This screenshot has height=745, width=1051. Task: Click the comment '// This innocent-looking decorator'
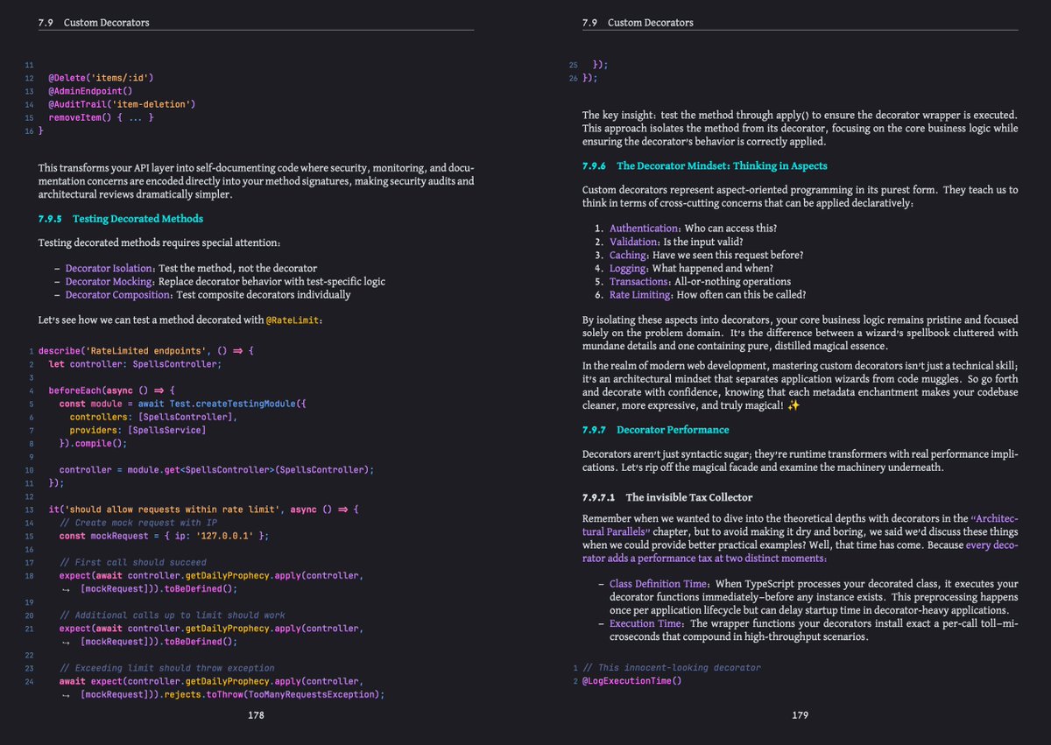pos(672,668)
